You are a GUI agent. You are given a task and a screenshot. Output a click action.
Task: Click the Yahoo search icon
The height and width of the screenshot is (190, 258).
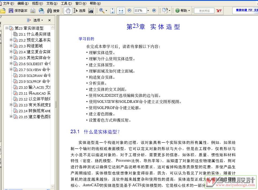(x=219, y=11)
